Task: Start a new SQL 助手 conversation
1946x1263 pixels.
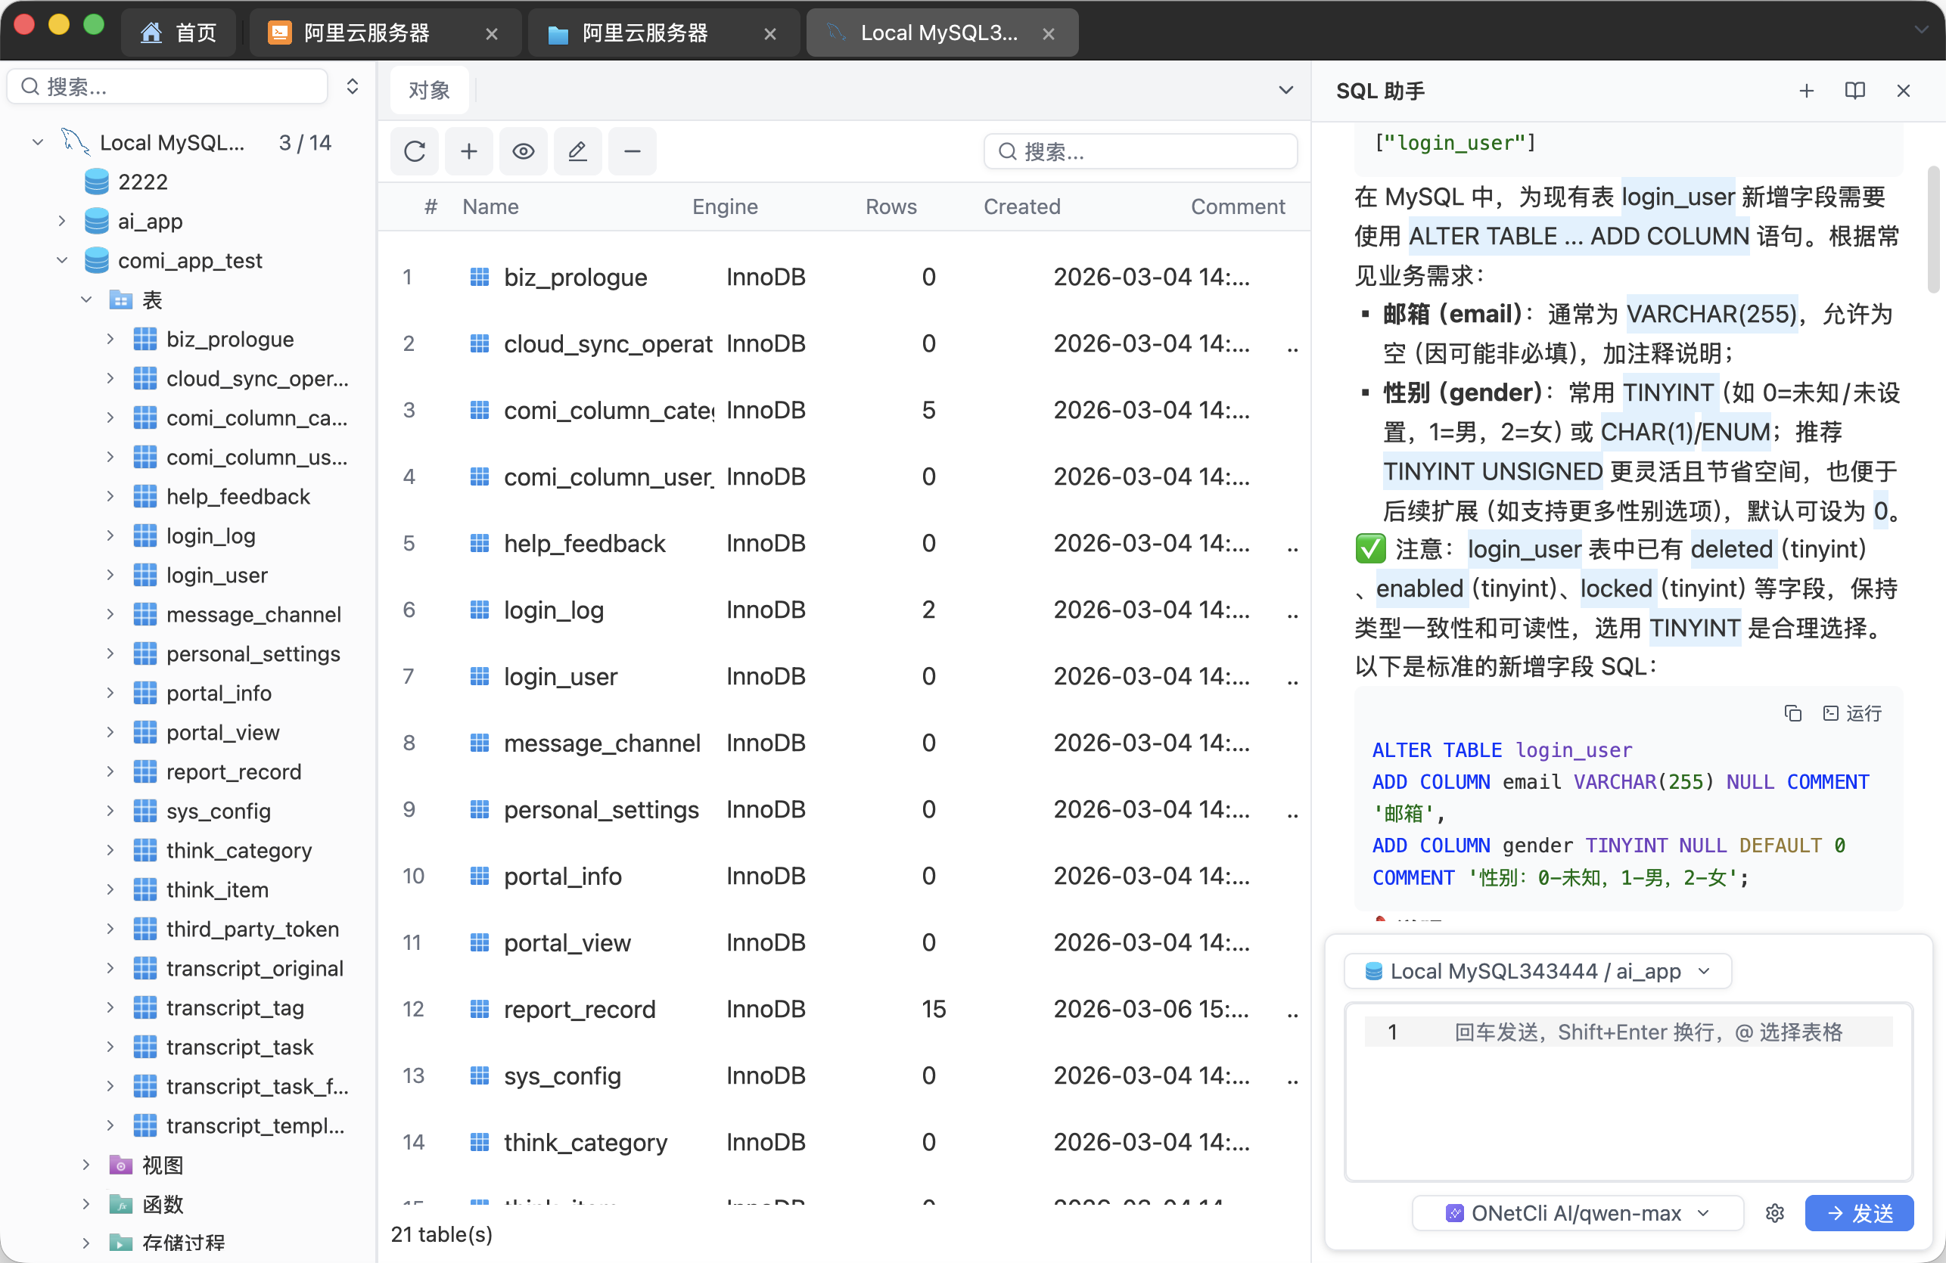Action: tap(1807, 91)
